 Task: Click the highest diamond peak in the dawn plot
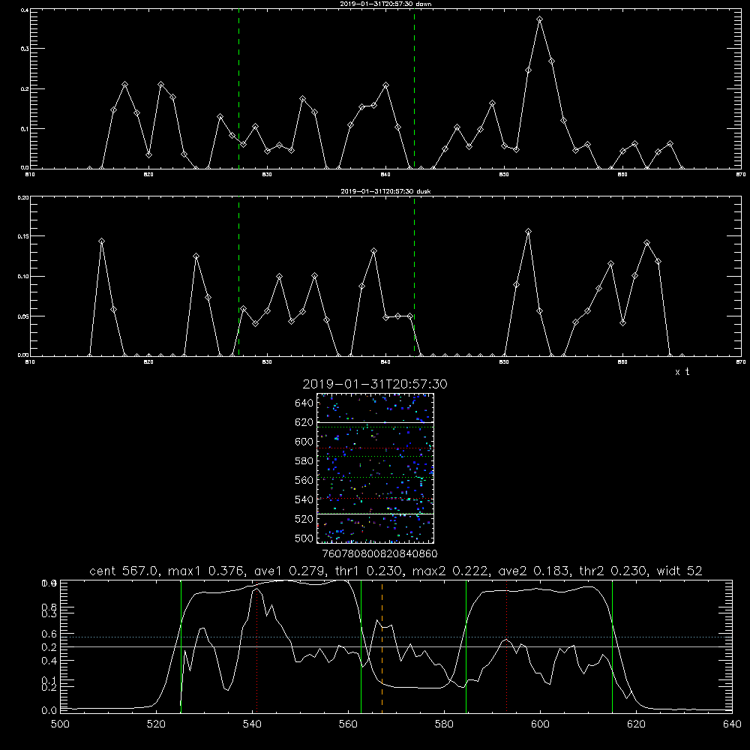point(539,19)
